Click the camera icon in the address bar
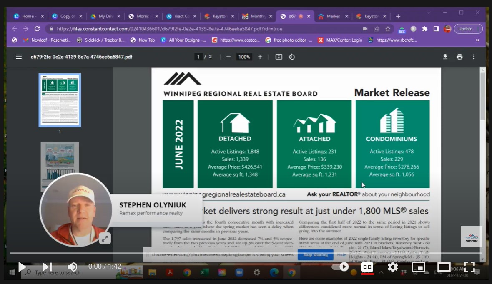This screenshot has height=284, width=492. 365,29
